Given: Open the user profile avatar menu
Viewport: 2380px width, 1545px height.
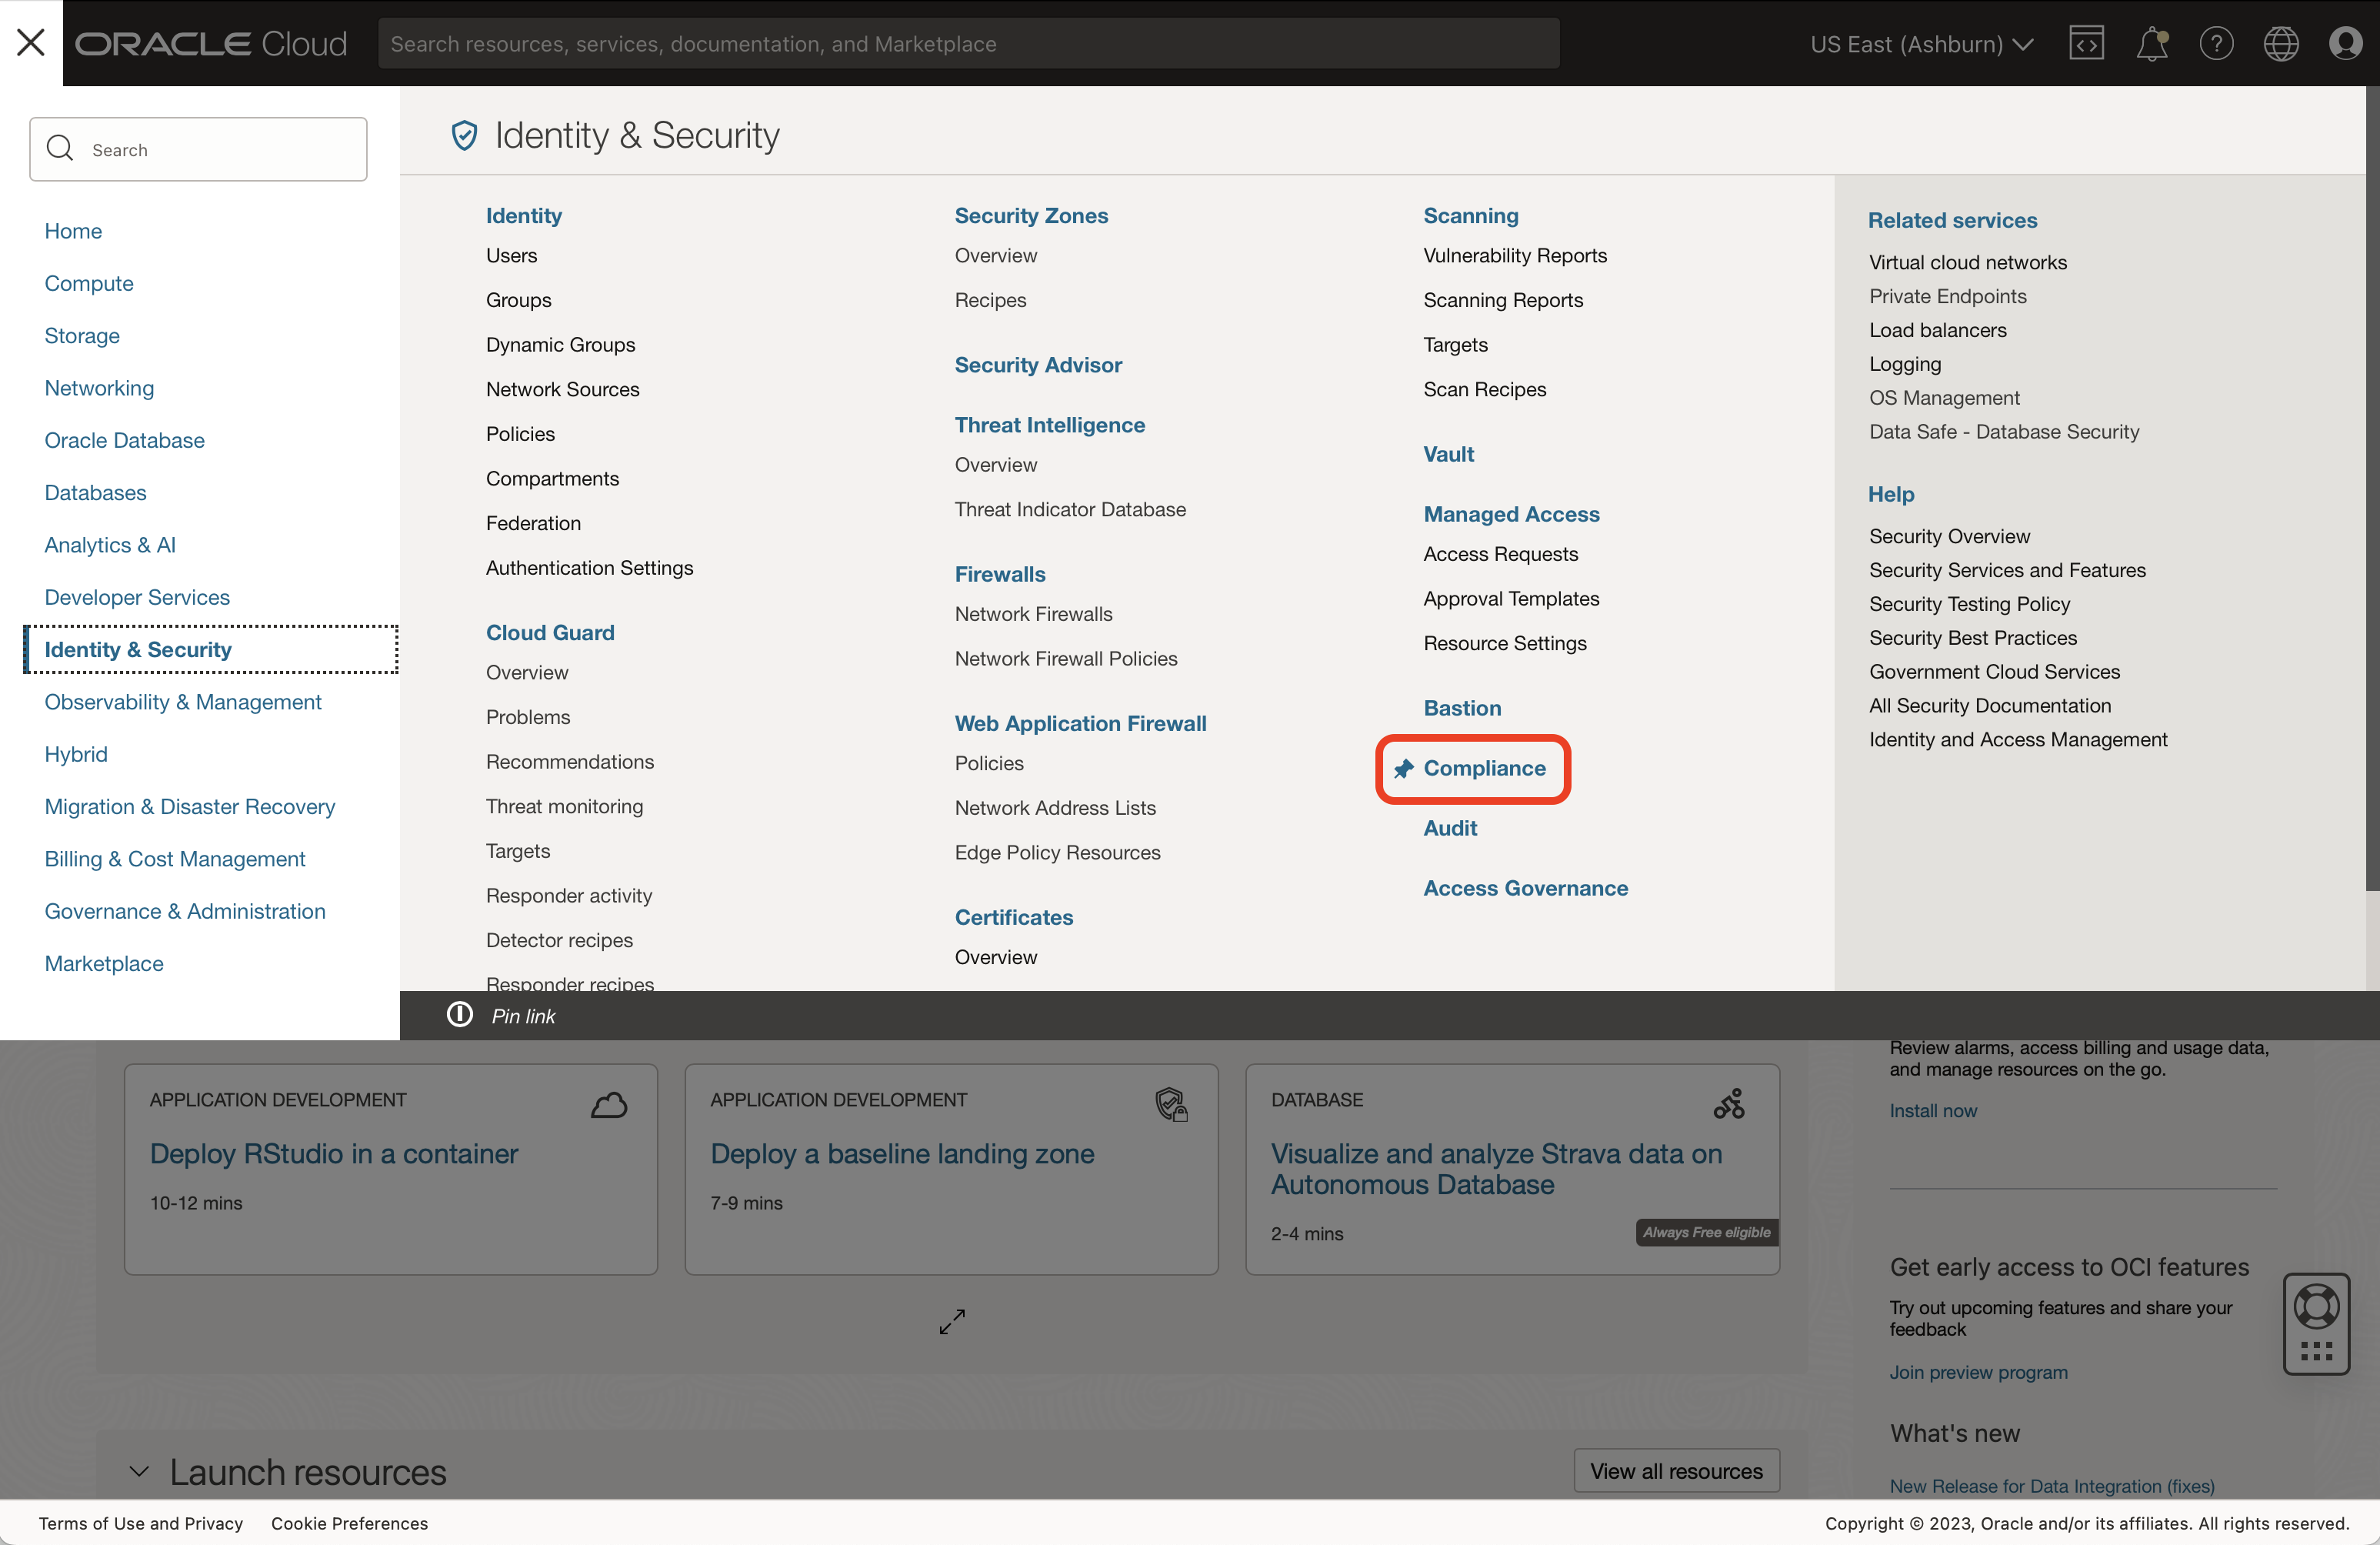Looking at the screenshot, I should click(x=2345, y=43).
